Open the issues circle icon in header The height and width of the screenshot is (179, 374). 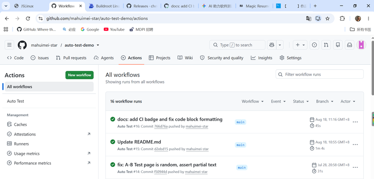[x=314, y=45]
